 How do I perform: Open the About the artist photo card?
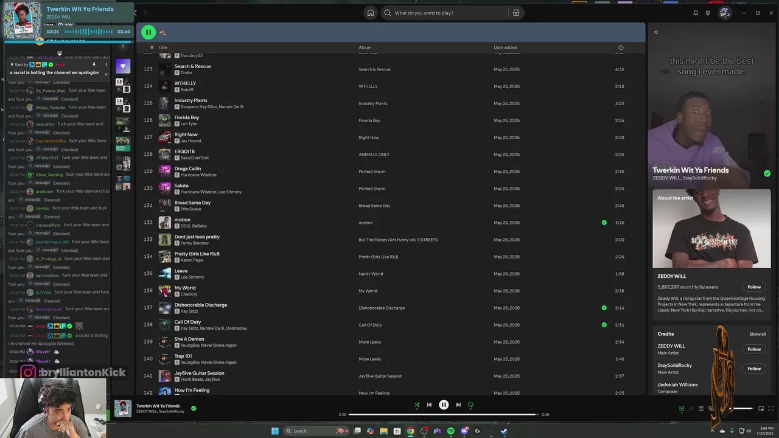711,229
